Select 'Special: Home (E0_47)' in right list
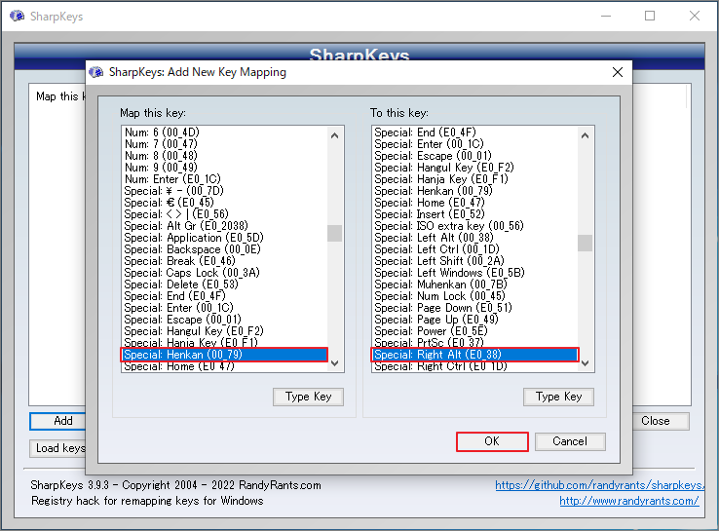Image resolution: width=719 pixels, height=531 pixels. tap(474, 203)
